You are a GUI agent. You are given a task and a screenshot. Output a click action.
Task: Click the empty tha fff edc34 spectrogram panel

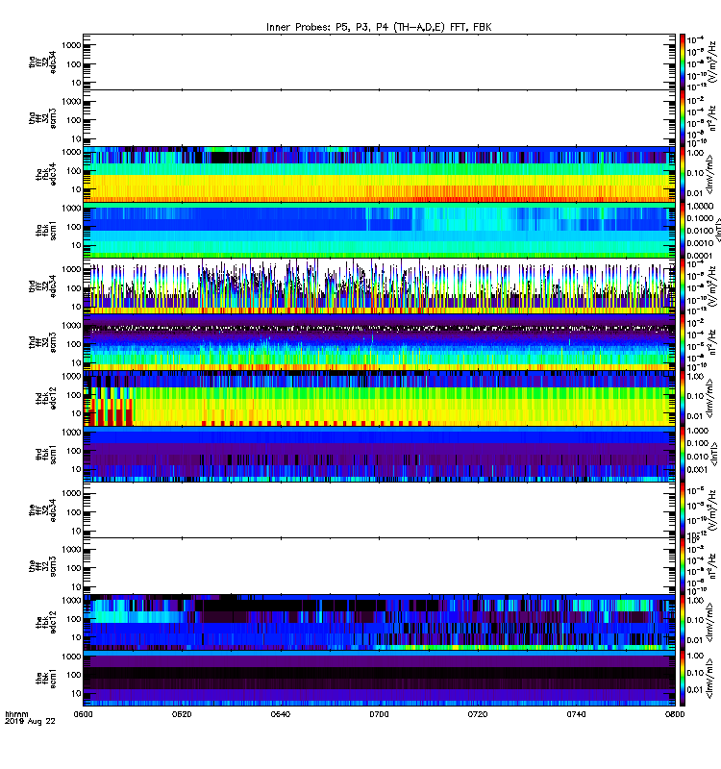[379, 62]
